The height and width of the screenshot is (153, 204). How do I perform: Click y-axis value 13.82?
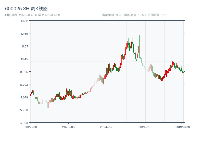pos(24,21)
